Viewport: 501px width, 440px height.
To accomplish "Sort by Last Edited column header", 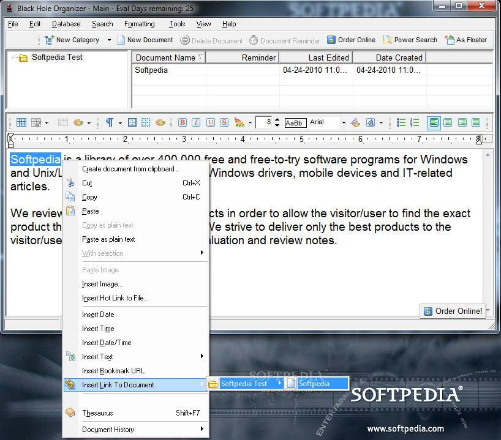I will (316, 58).
